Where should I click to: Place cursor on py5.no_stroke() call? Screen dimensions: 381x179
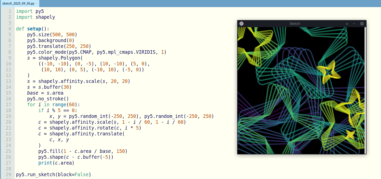tap(48, 99)
